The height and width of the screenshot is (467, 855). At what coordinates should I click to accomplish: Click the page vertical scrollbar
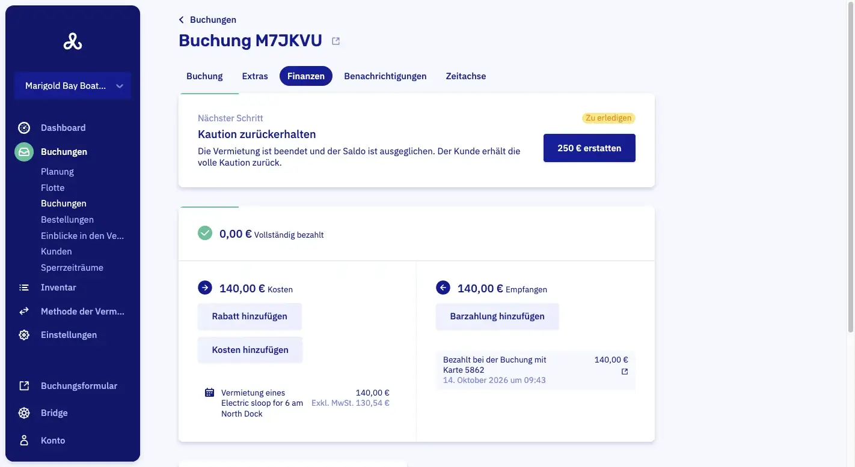point(850,166)
